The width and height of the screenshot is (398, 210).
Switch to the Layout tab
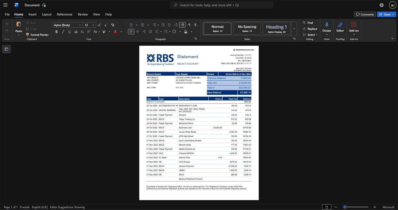coord(47,14)
